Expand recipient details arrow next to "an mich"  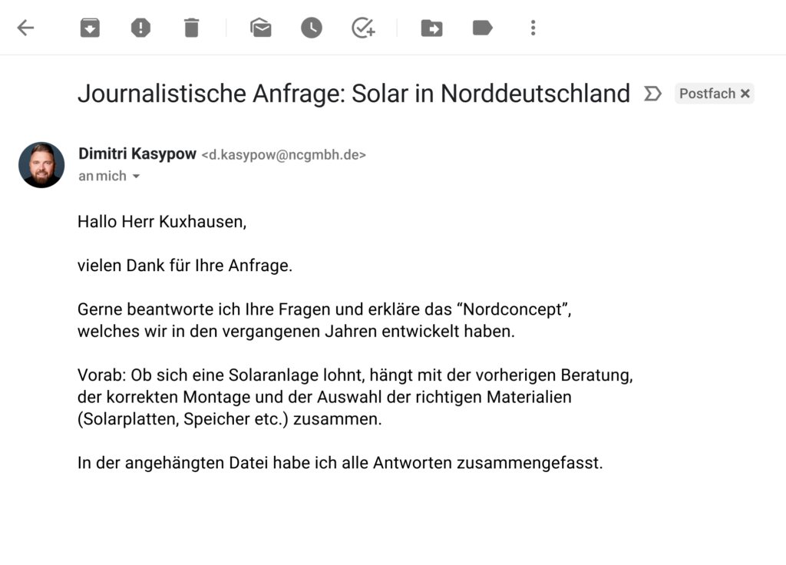136,177
